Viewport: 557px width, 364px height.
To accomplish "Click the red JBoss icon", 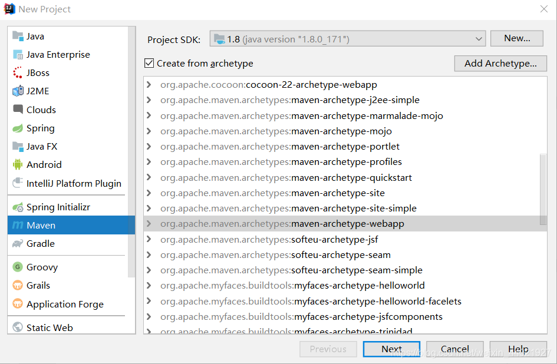I will coord(18,73).
